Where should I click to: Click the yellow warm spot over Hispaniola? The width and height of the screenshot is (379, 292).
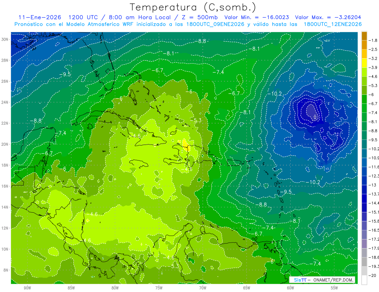[x=185, y=146]
